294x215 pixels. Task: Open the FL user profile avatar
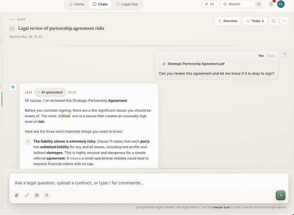click(x=281, y=4)
